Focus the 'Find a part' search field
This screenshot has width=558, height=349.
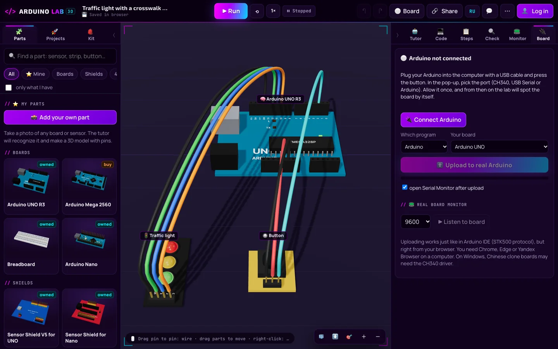coord(60,56)
